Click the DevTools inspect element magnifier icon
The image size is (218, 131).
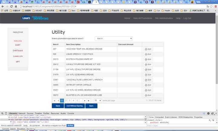pyautogui.click(x=2, y=113)
